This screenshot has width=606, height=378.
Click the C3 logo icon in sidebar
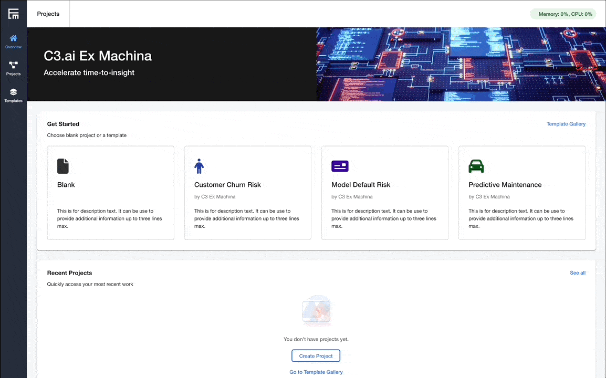click(x=14, y=14)
